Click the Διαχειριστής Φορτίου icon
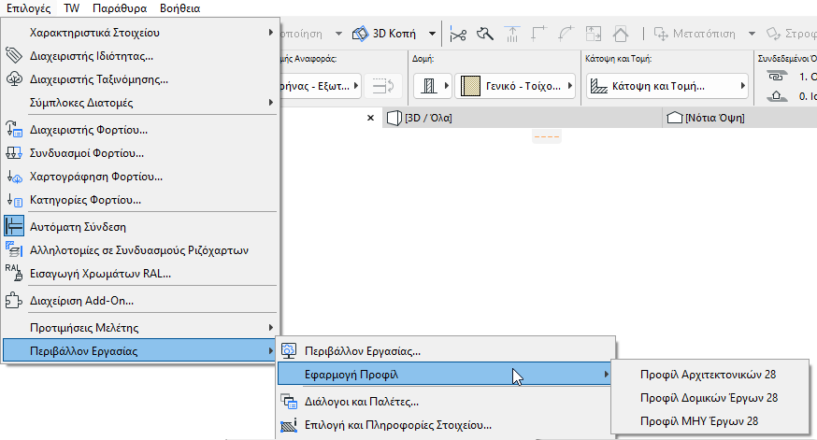 [x=14, y=129]
